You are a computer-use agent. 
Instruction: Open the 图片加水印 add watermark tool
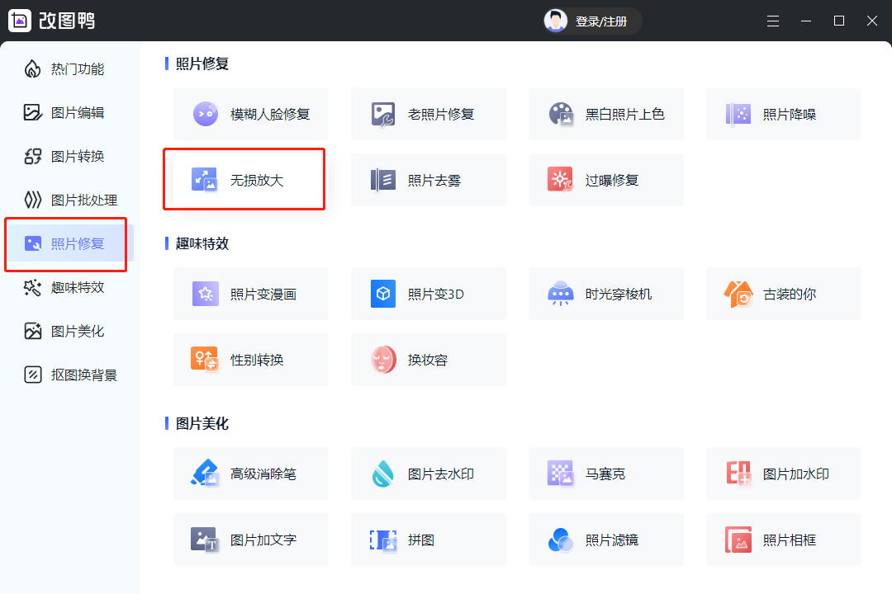pyautogui.click(x=783, y=474)
